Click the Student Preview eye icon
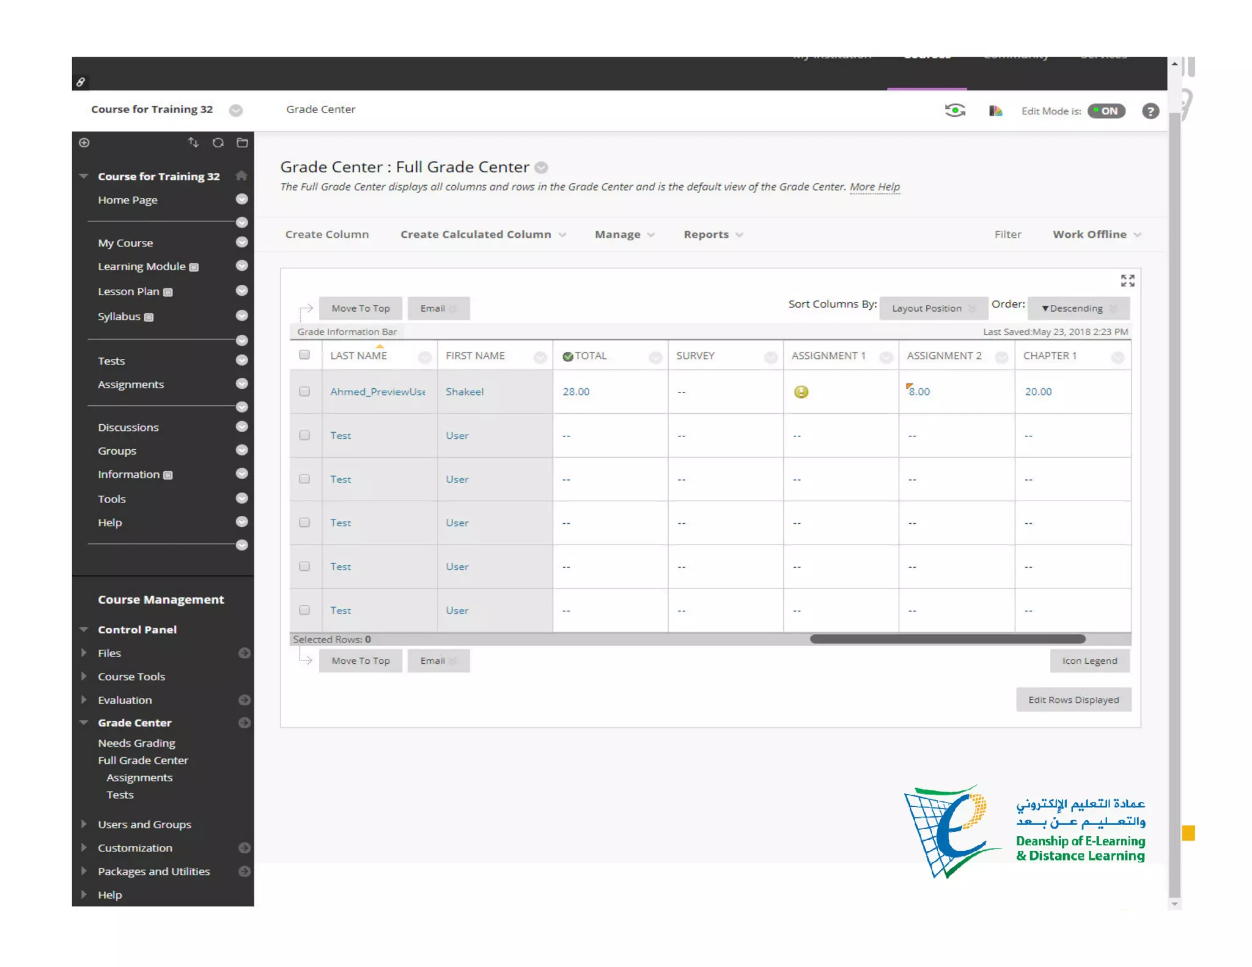Screen dimensions: 1252x967 pos(955,111)
